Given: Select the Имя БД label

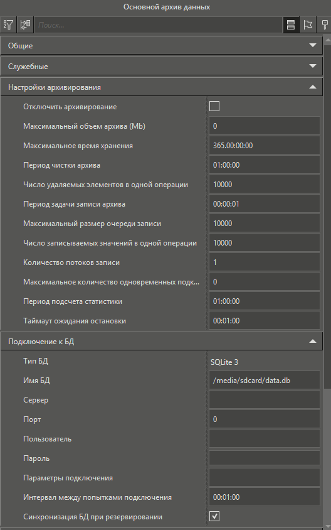Looking at the screenshot, I should tap(36, 381).
